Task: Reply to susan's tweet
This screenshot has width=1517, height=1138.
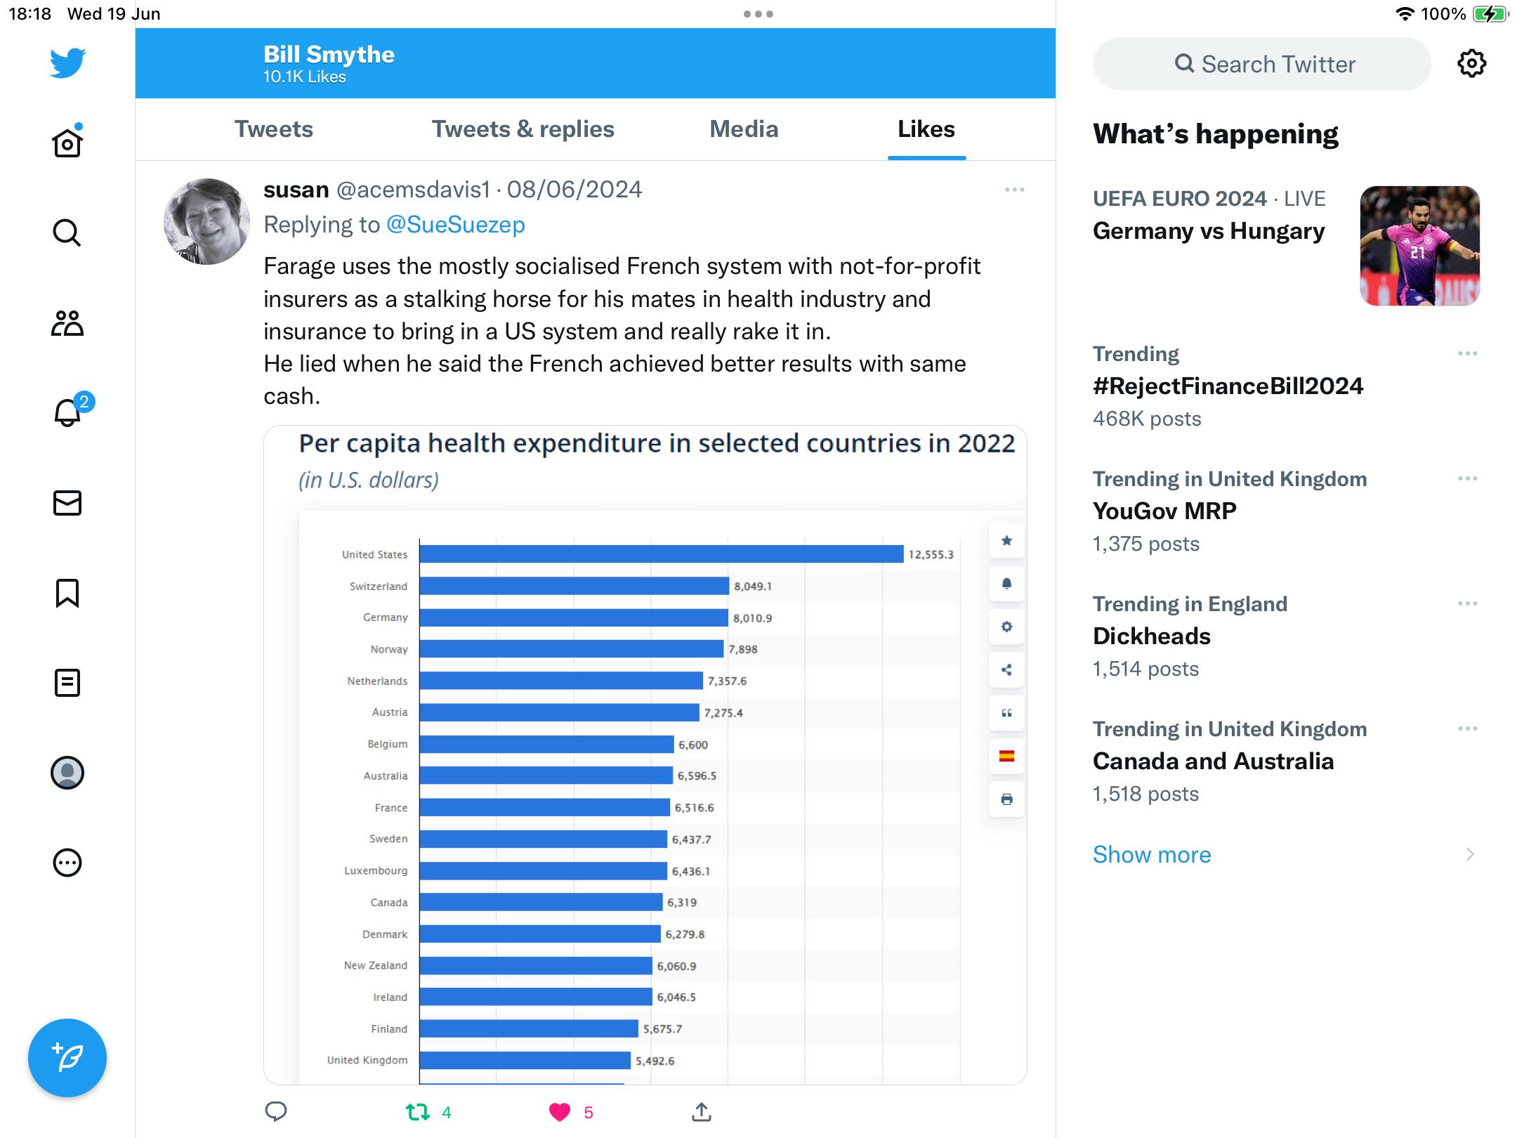Action: (276, 1111)
